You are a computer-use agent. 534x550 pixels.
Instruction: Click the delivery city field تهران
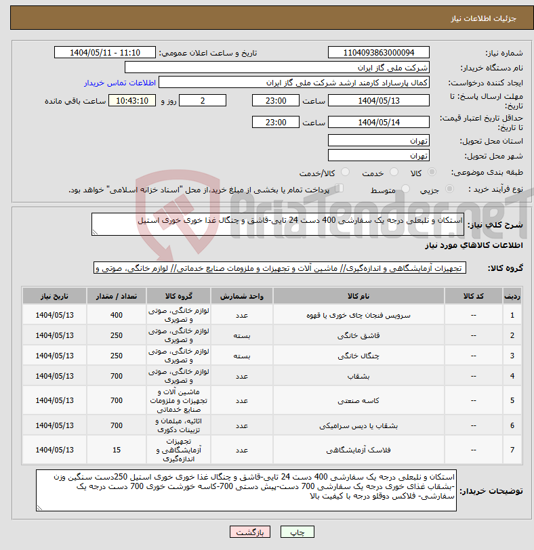[x=379, y=156]
